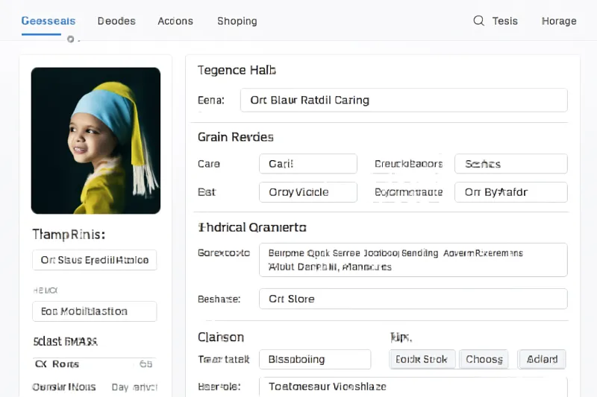Click the Choosg button

pyautogui.click(x=484, y=360)
